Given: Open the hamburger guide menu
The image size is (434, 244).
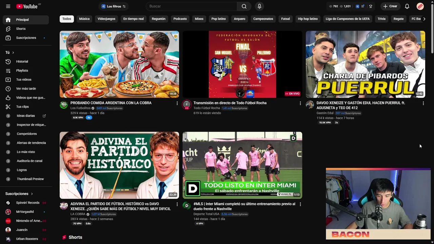Looking at the screenshot, I should [x=8, y=6].
